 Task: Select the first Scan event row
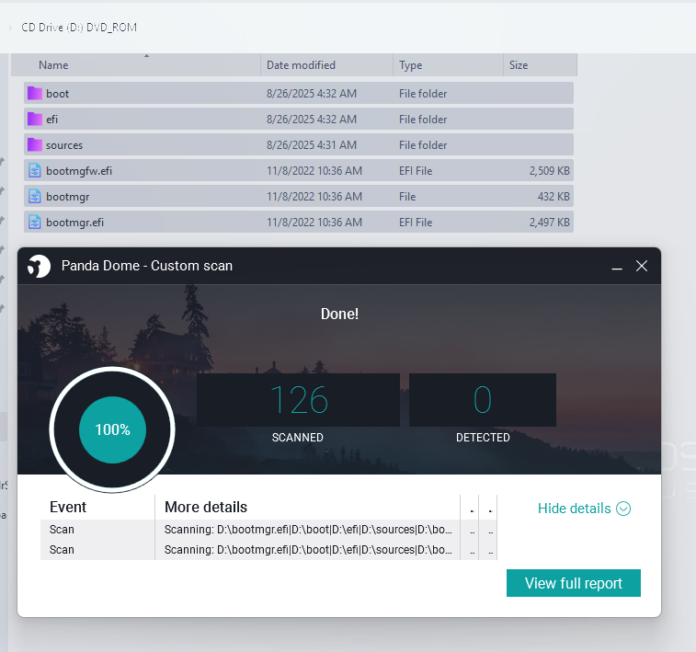point(268,530)
